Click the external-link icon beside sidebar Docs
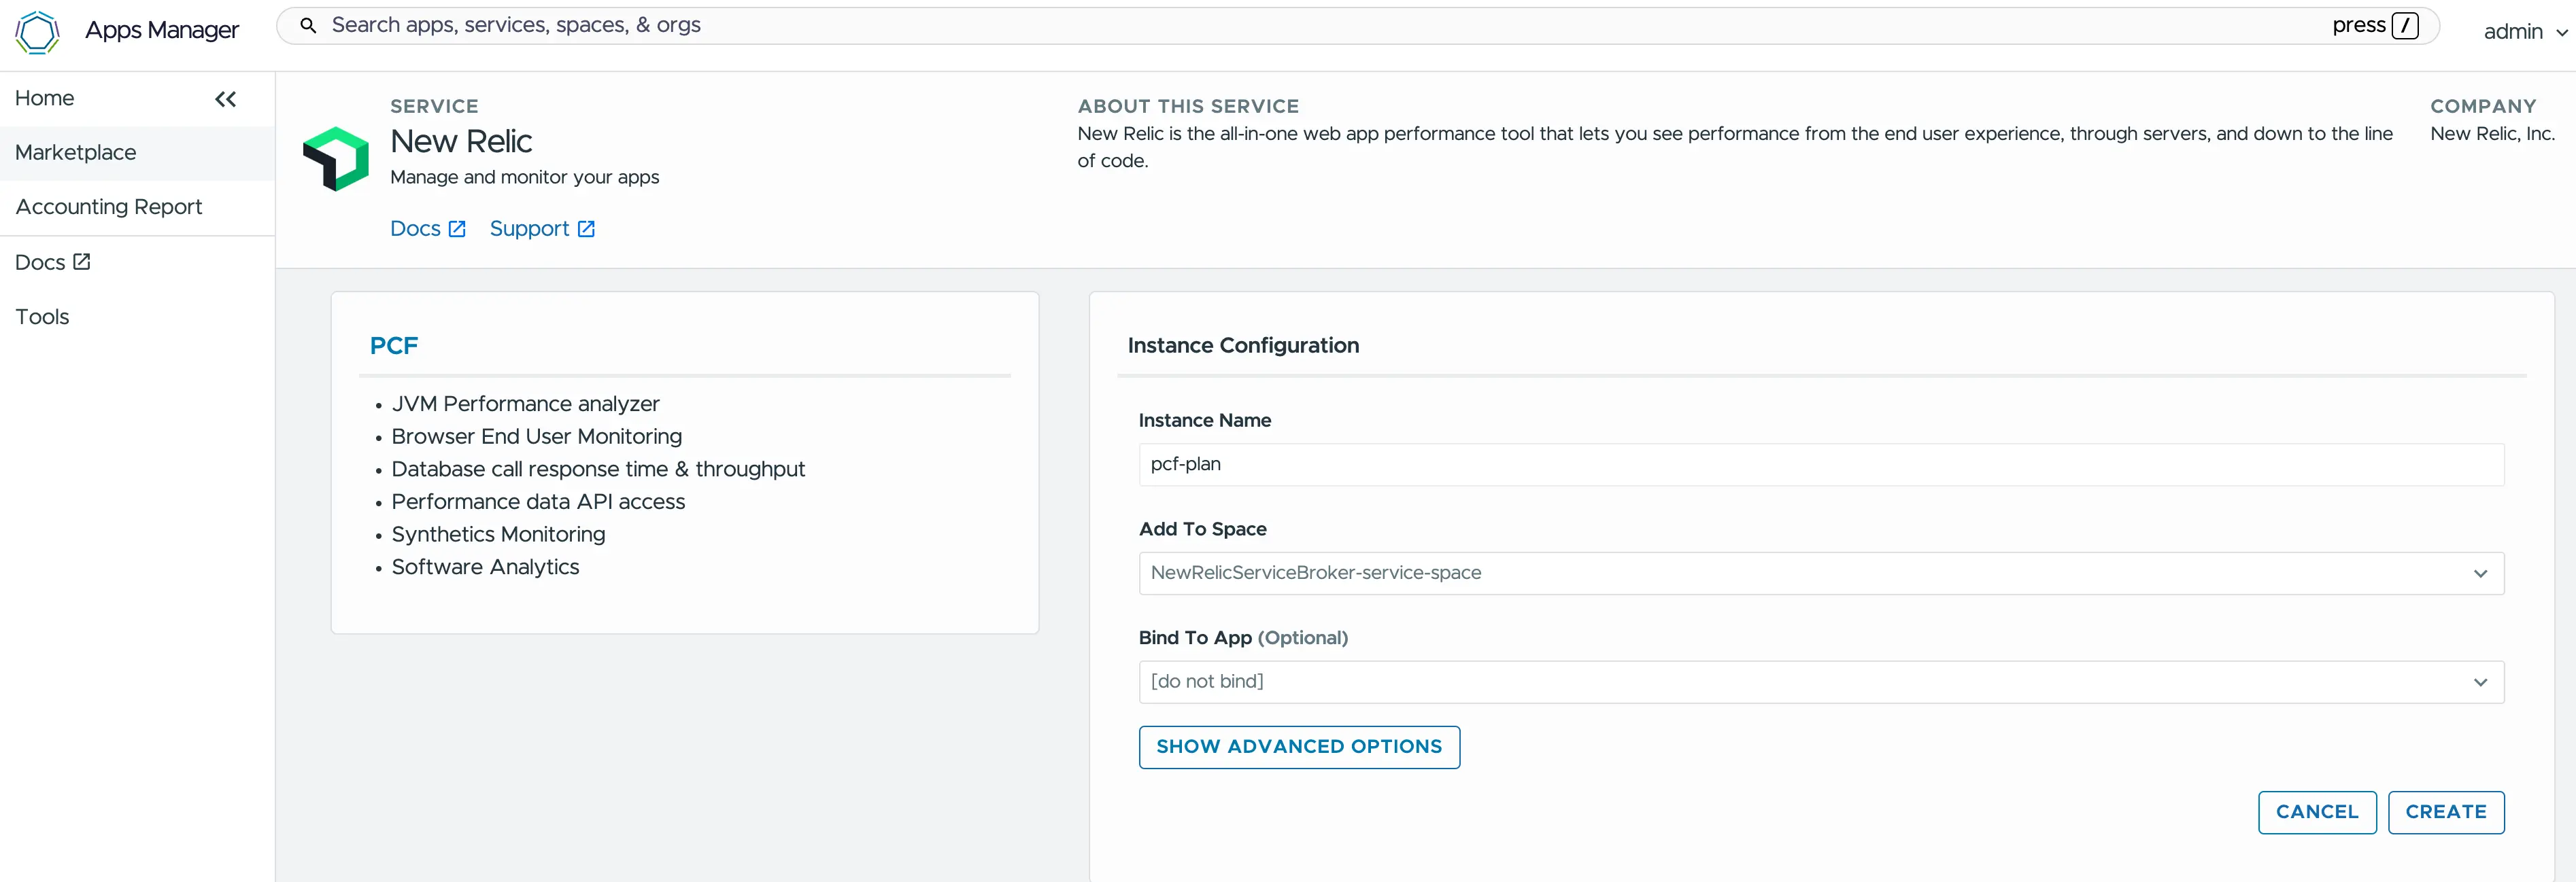Image resolution: width=2576 pixels, height=882 pixels. coord(82,262)
